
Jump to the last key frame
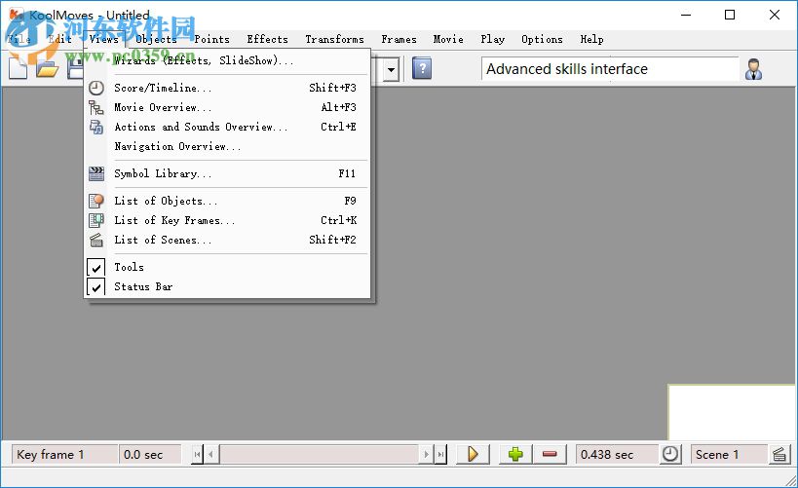point(441,454)
